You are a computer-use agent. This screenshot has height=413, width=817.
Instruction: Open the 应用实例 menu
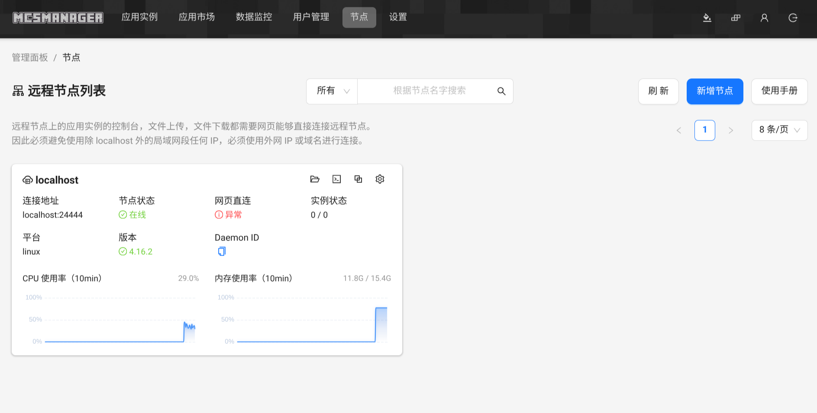(x=139, y=17)
